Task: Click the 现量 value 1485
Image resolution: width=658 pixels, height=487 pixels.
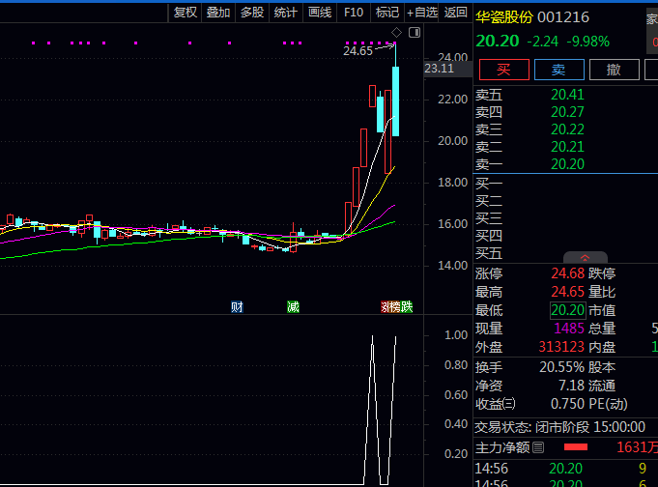Action: tap(569, 329)
